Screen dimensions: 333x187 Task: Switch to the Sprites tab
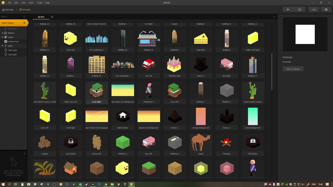coord(41,17)
